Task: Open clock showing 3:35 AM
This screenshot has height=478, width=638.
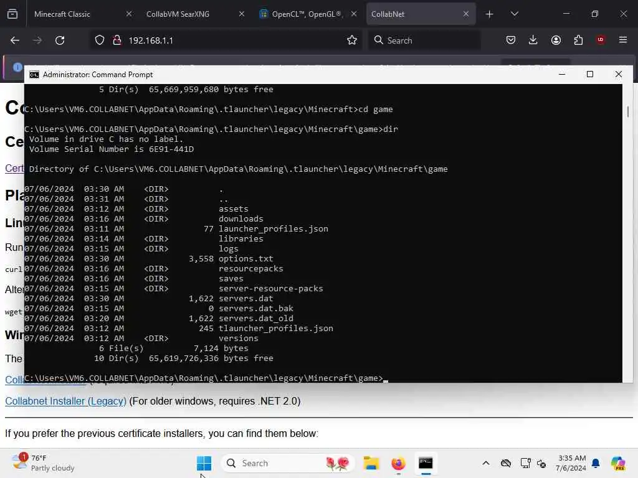Action: (571, 463)
